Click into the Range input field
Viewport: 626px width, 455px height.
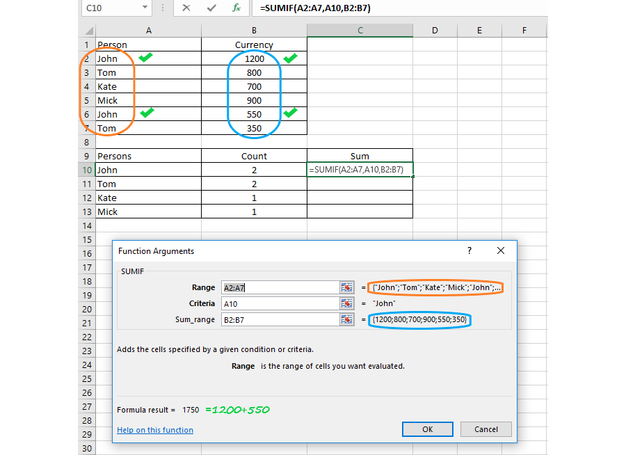278,287
